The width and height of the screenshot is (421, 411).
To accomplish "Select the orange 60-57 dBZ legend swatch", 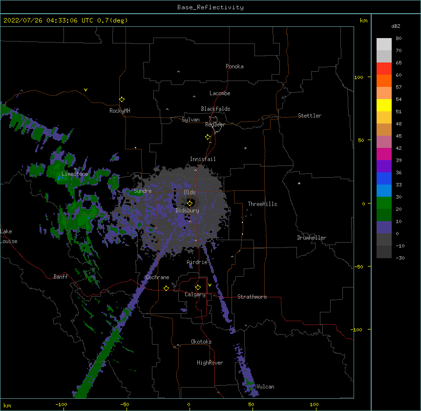I will (x=384, y=81).
